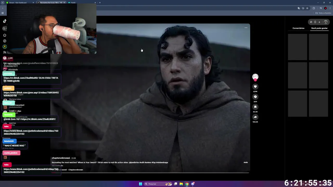
Task: Go back with browser back arrow
Action: click(x=3, y=8)
